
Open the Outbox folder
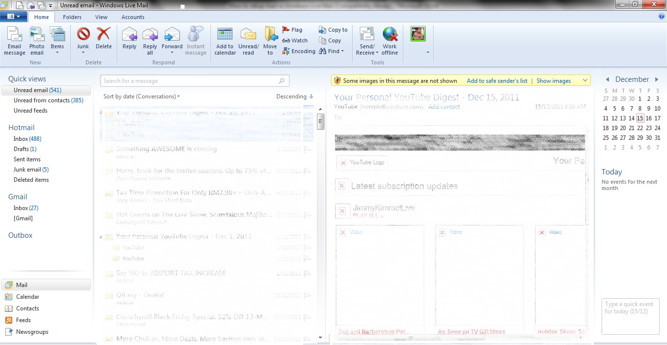pos(21,235)
